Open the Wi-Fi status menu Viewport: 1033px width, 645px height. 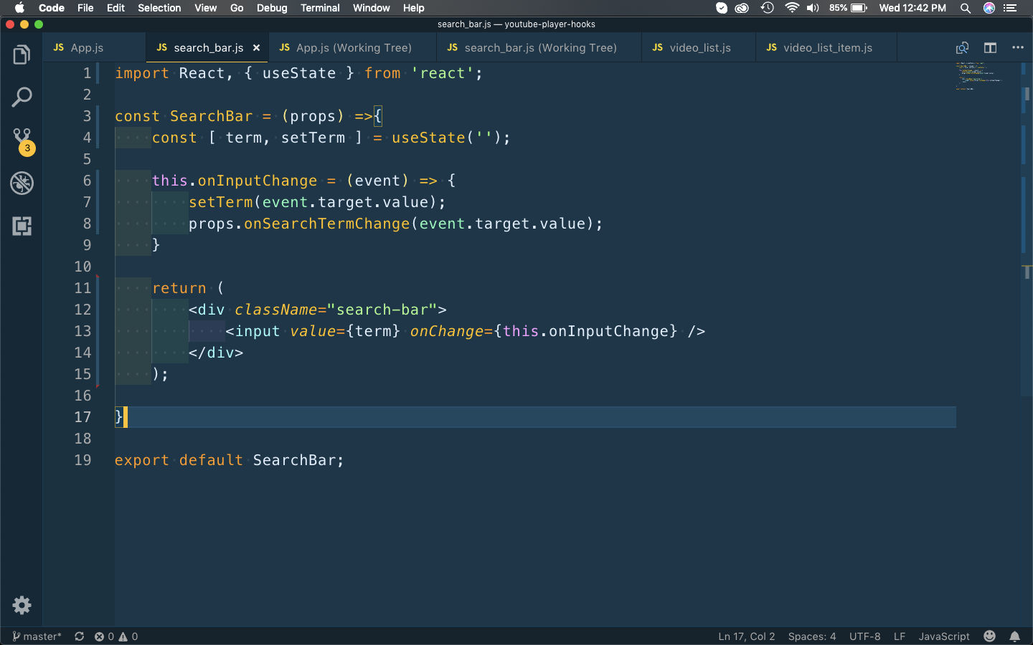pyautogui.click(x=792, y=8)
